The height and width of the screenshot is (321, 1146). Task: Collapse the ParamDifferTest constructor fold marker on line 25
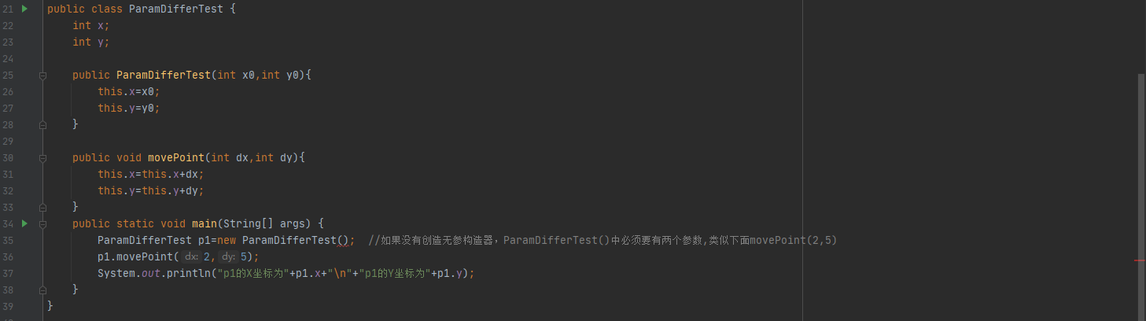pos(42,76)
